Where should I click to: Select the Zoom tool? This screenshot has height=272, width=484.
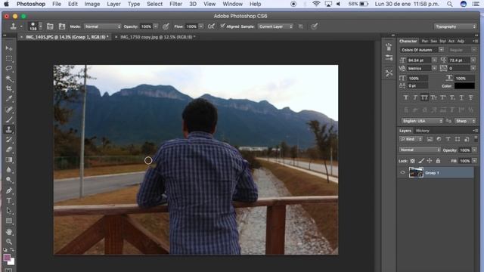click(x=9, y=242)
